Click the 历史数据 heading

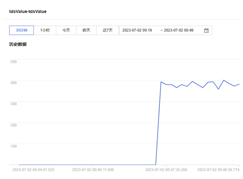pos(18,44)
